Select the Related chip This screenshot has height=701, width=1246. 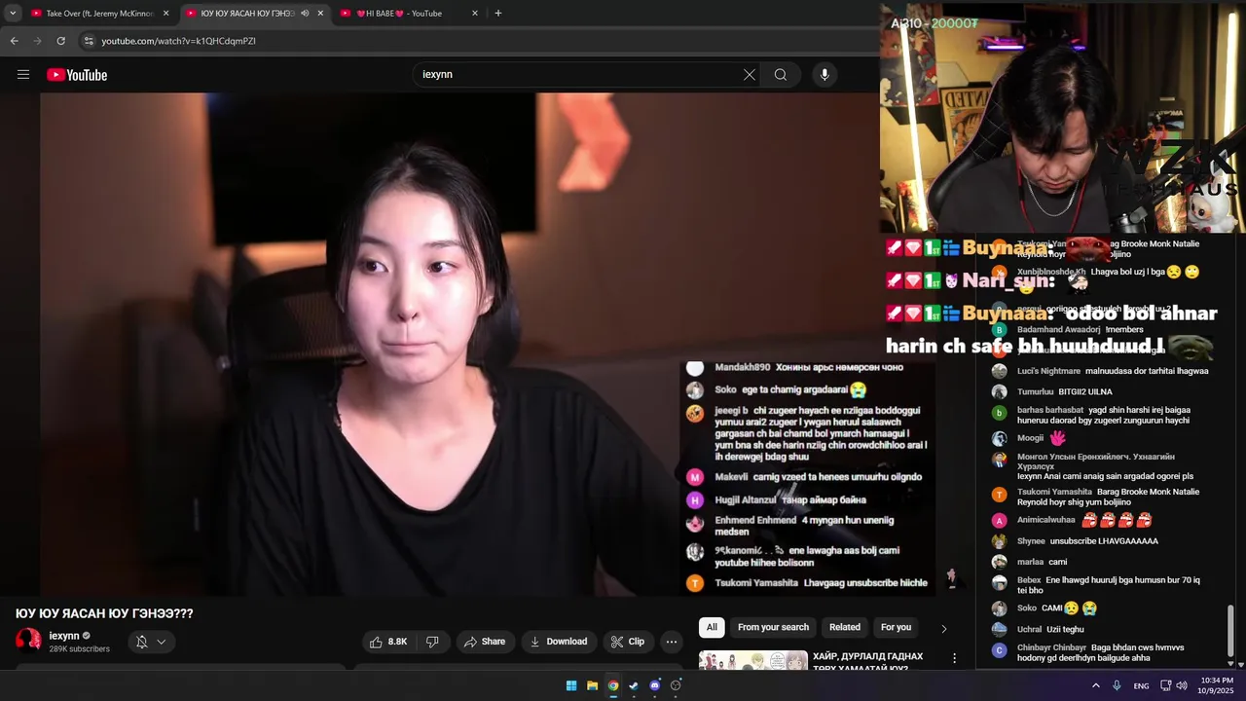(845, 627)
